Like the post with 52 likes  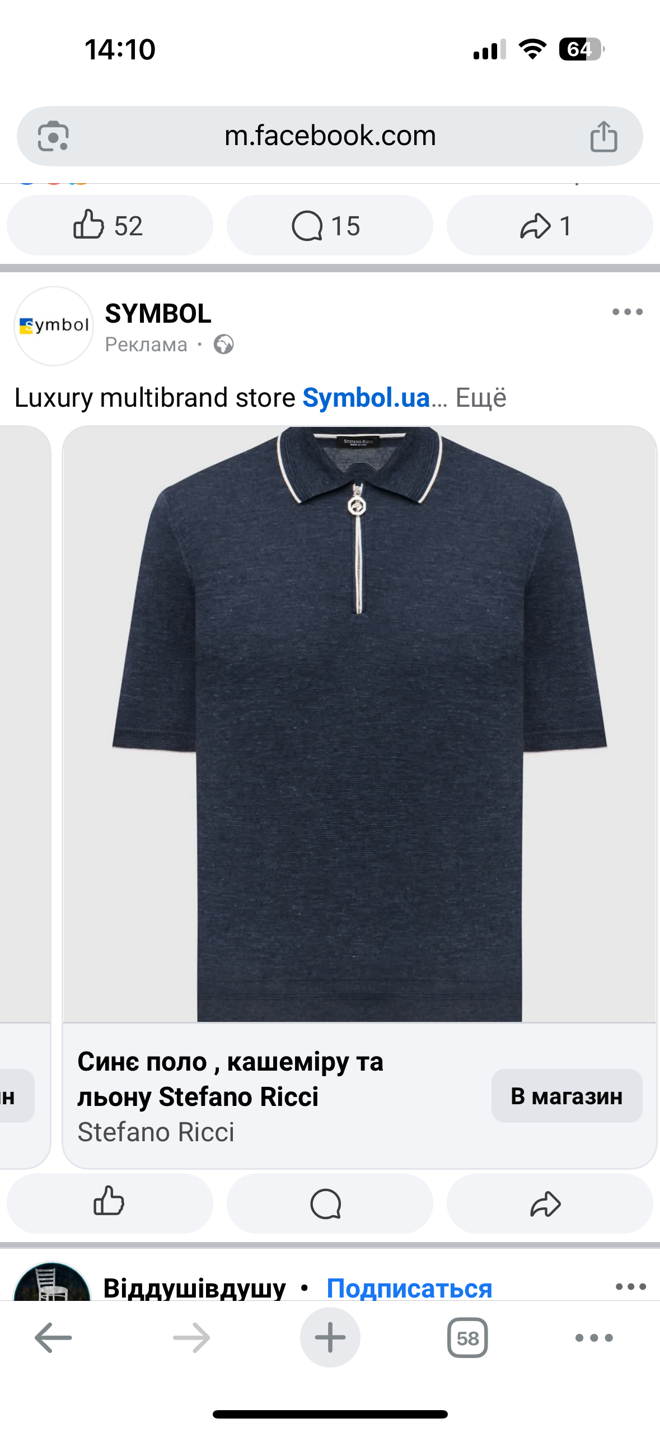[110, 225]
